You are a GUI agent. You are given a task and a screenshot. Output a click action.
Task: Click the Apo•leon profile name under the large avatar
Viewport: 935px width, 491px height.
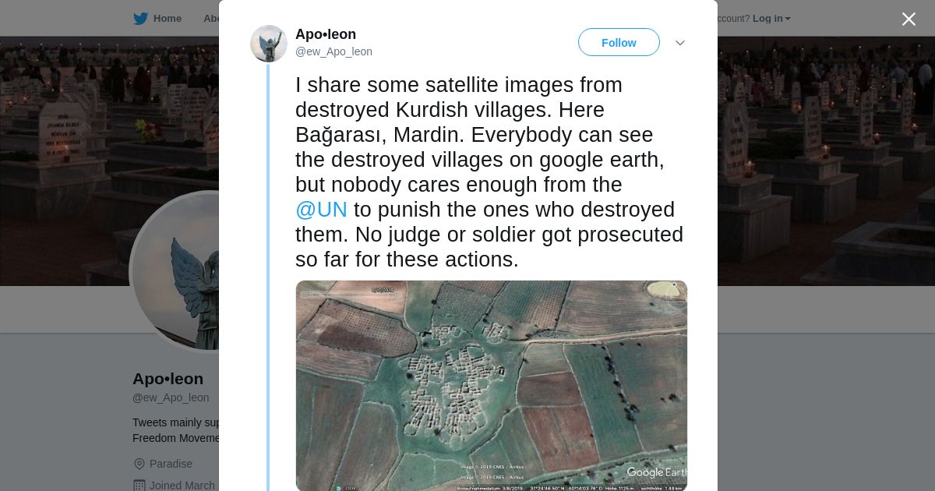(168, 379)
